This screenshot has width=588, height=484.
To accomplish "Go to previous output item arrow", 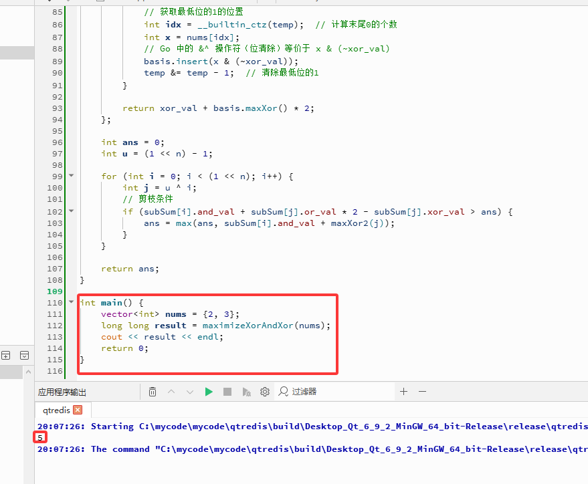I will 171,392.
